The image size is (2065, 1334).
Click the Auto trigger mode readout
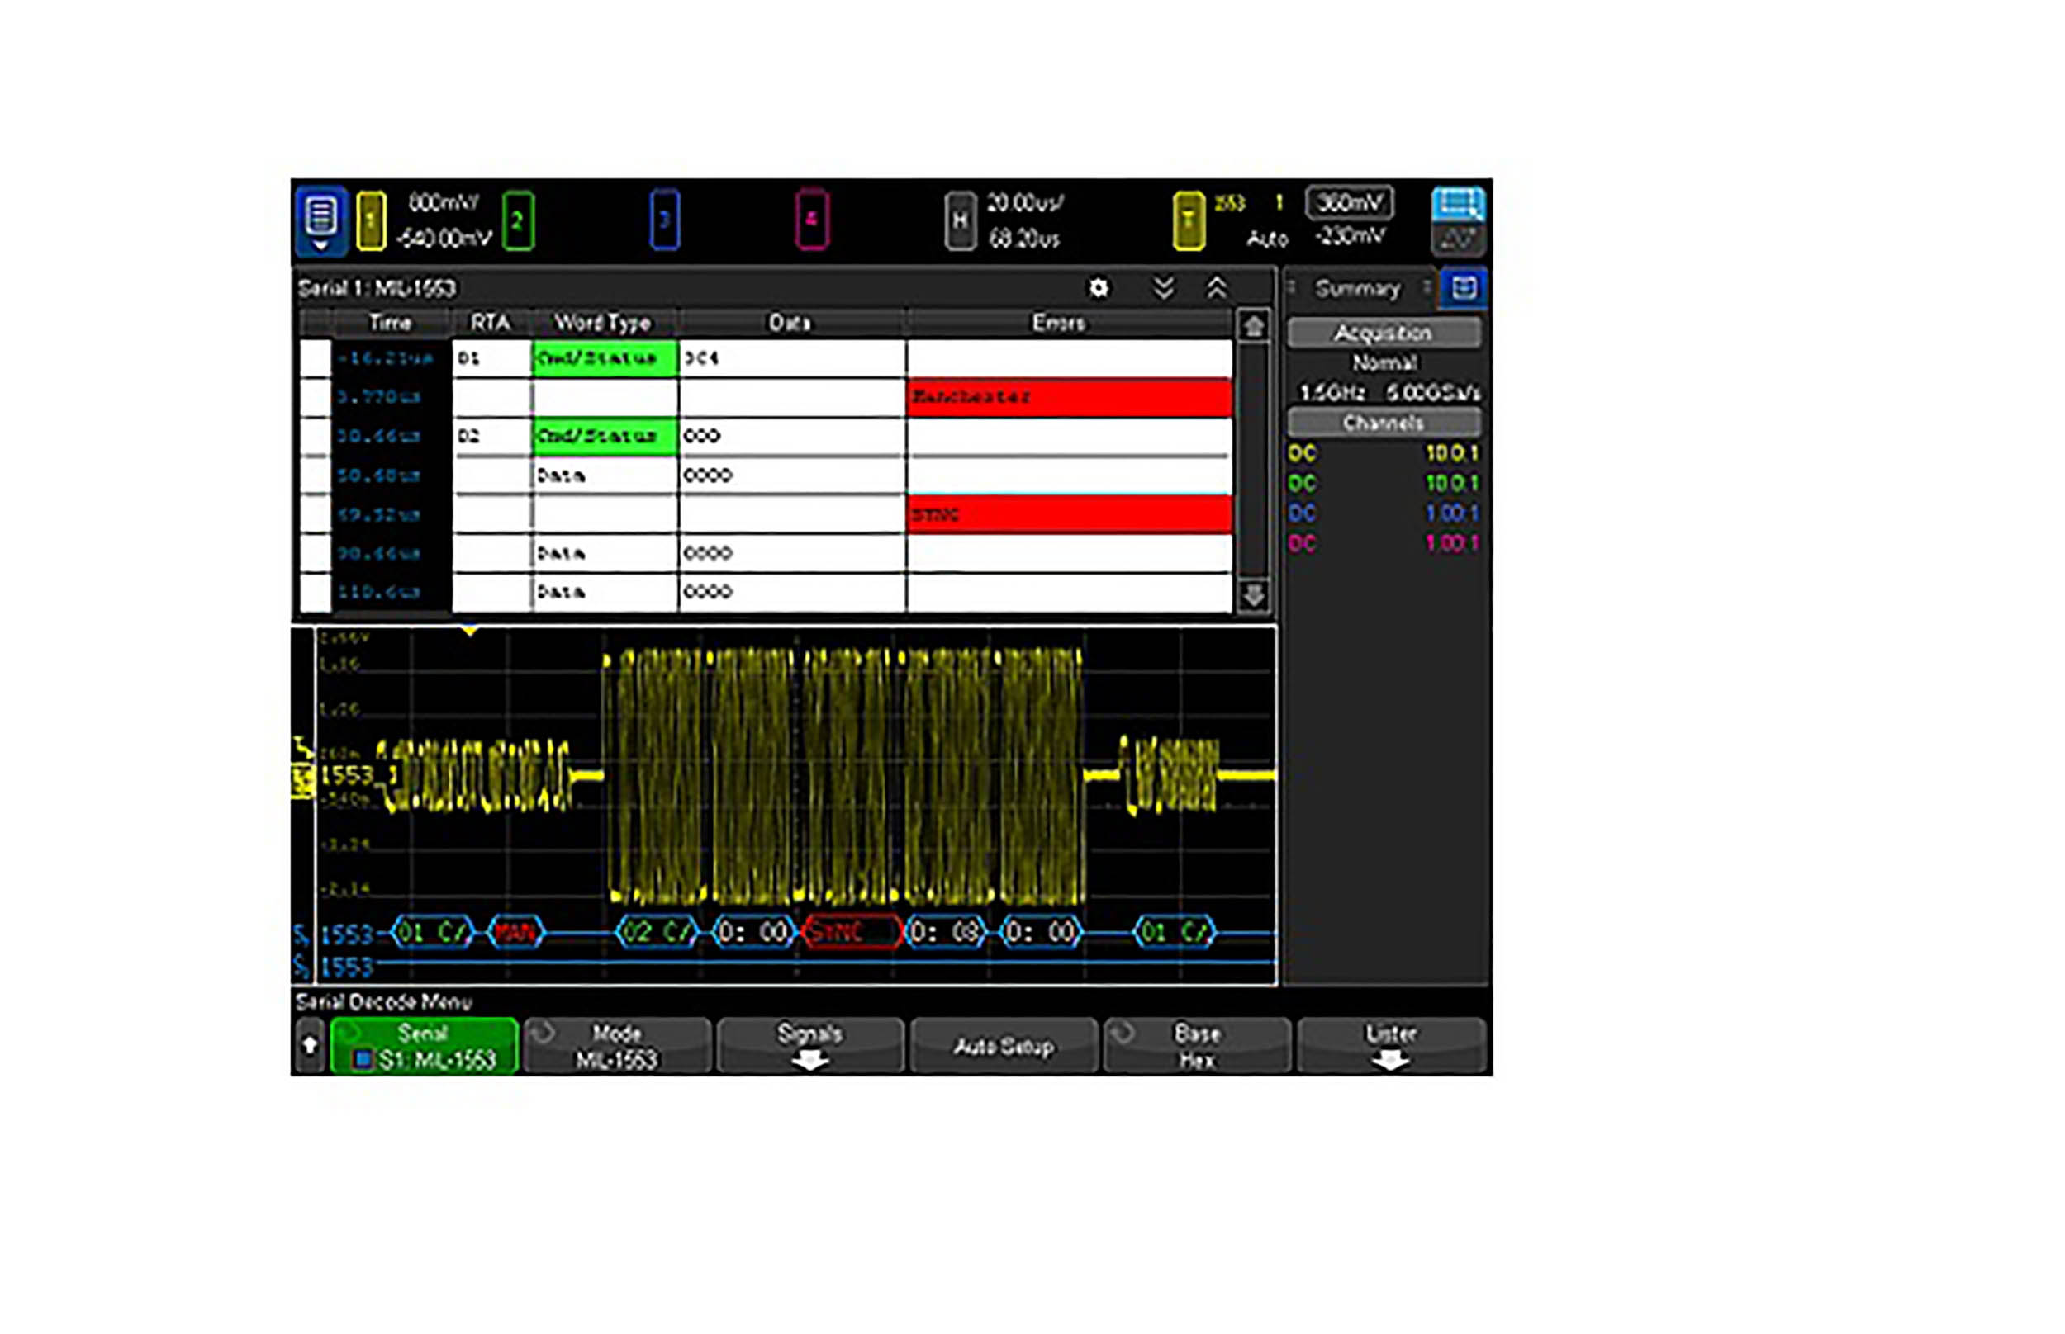[x=1267, y=239]
